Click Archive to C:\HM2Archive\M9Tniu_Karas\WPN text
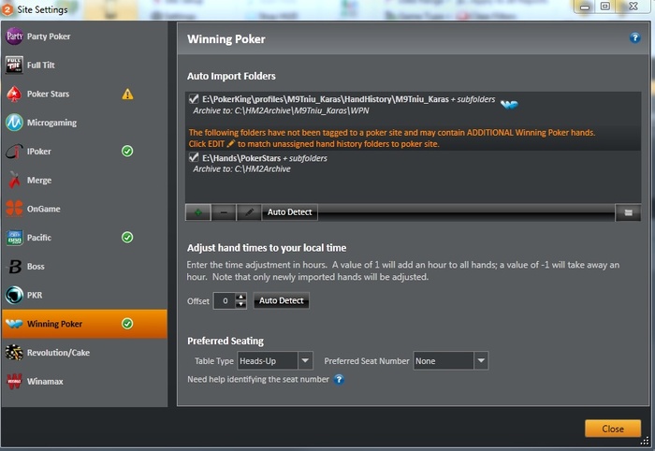This screenshot has width=655, height=451. (x=281, y=110)
